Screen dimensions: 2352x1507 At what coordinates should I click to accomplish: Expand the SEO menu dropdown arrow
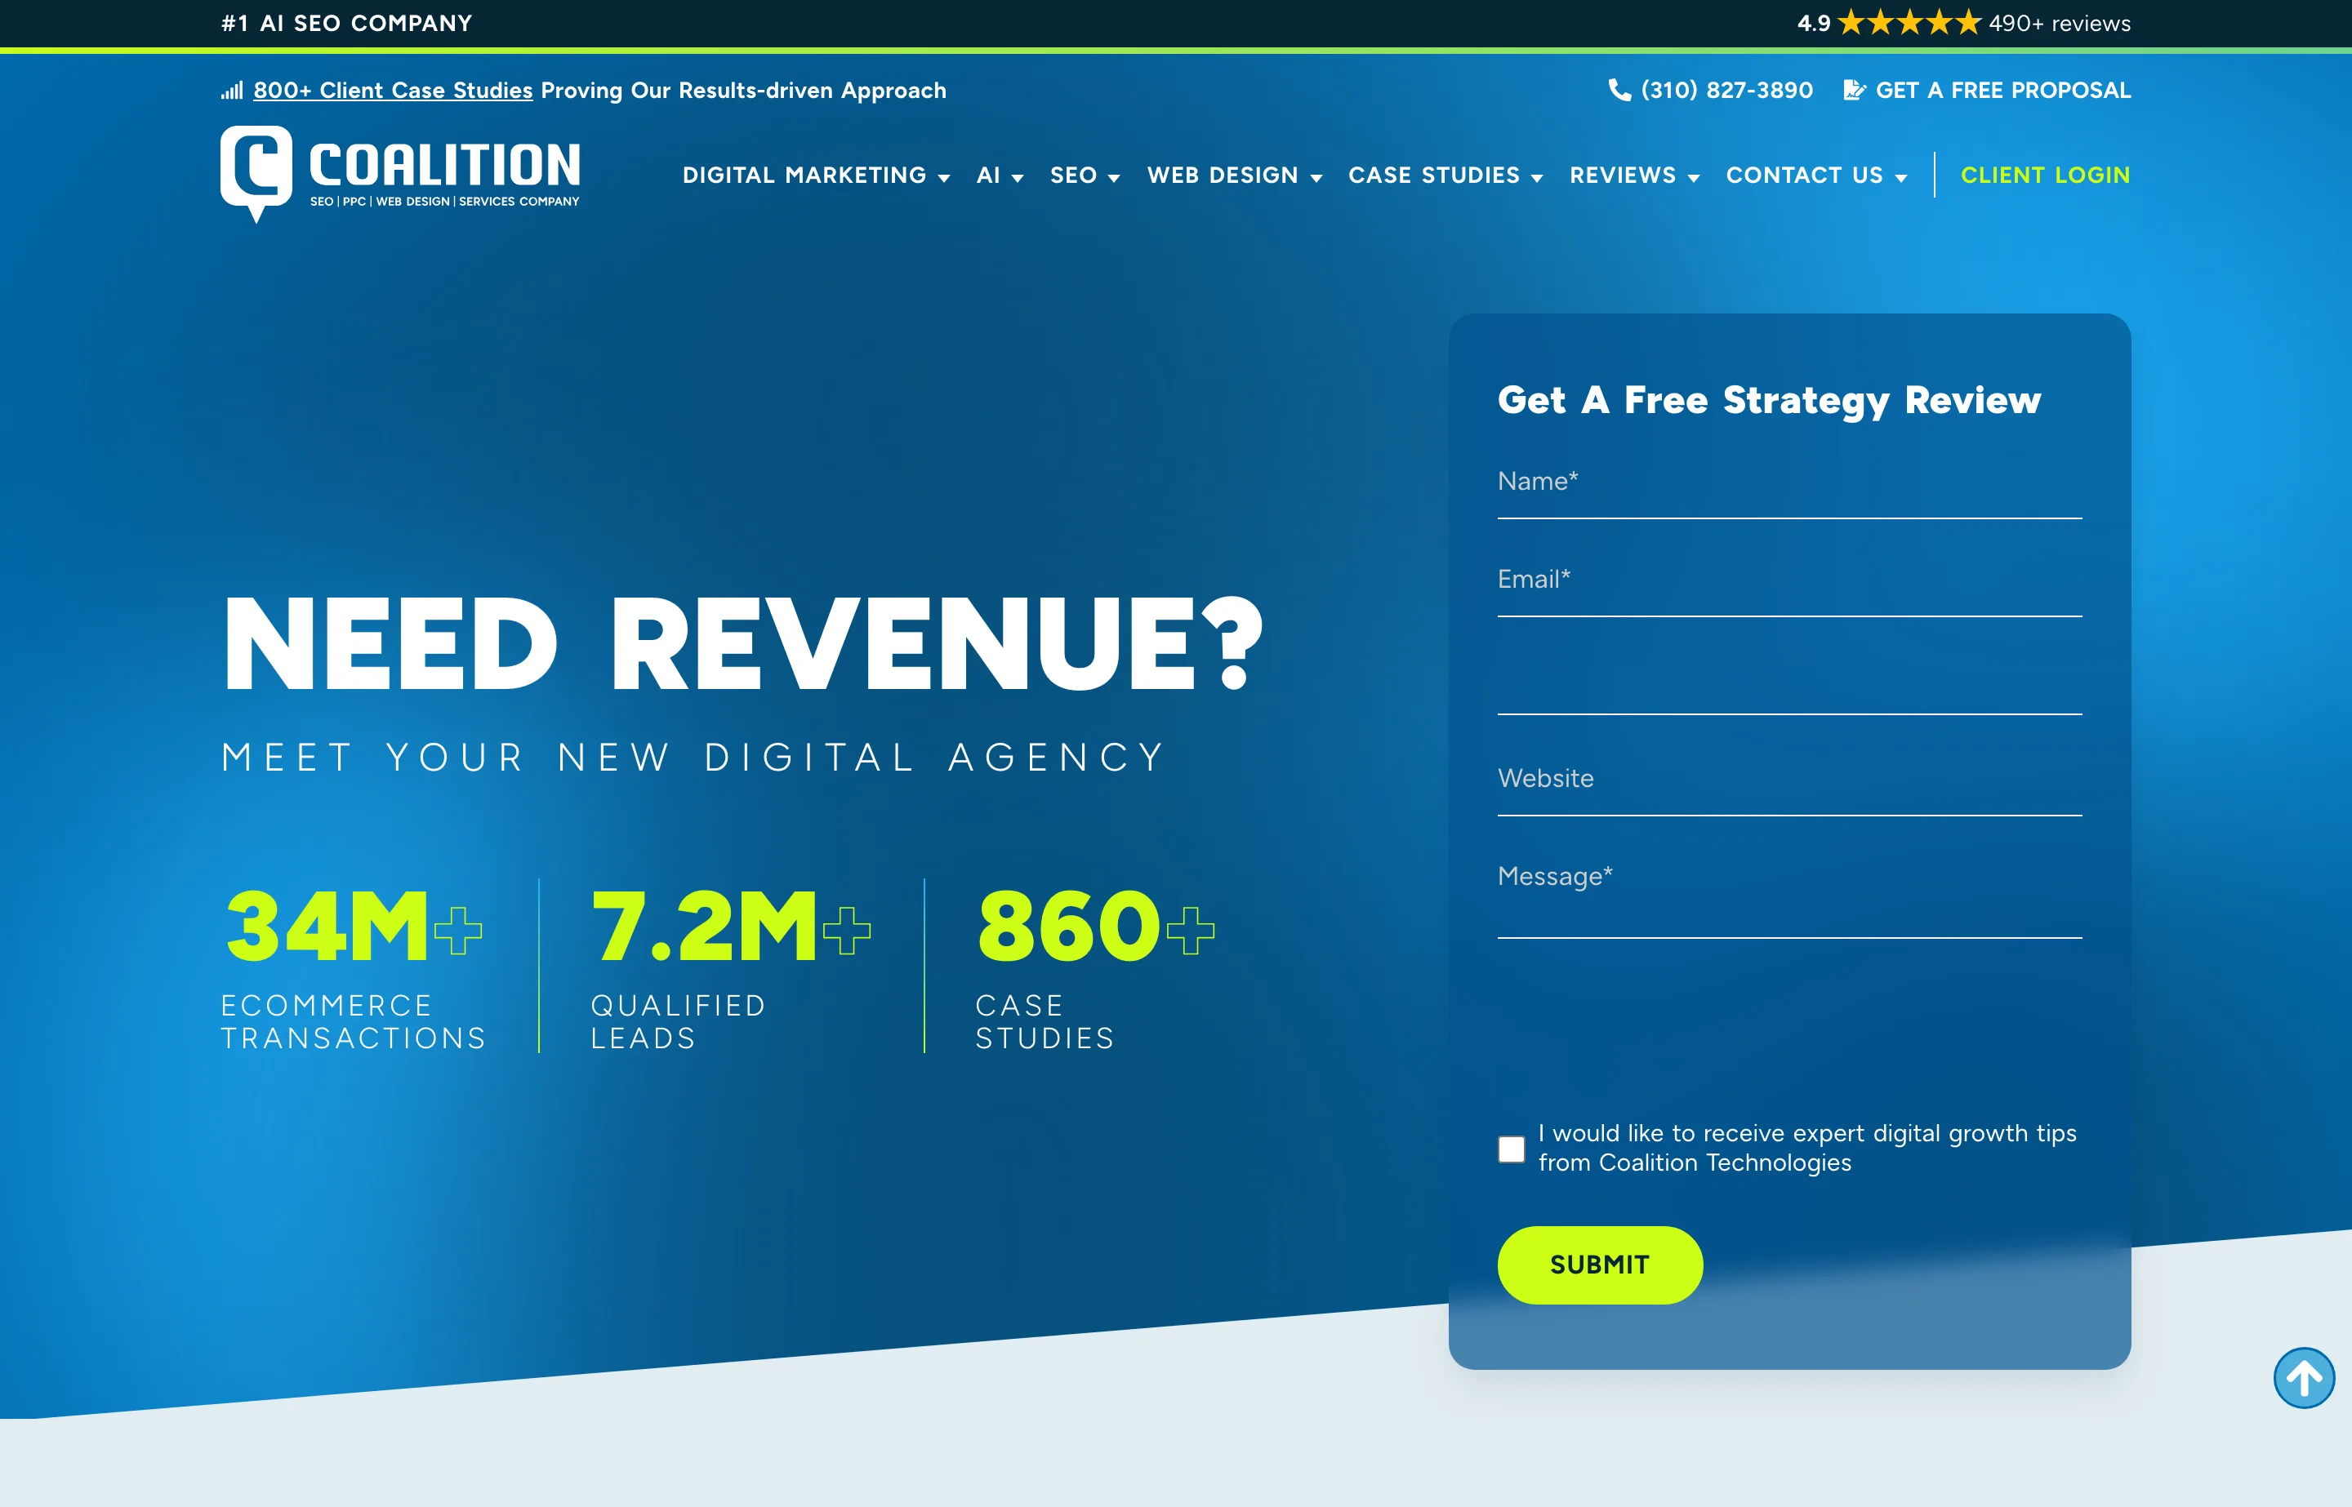[1114, 178]
